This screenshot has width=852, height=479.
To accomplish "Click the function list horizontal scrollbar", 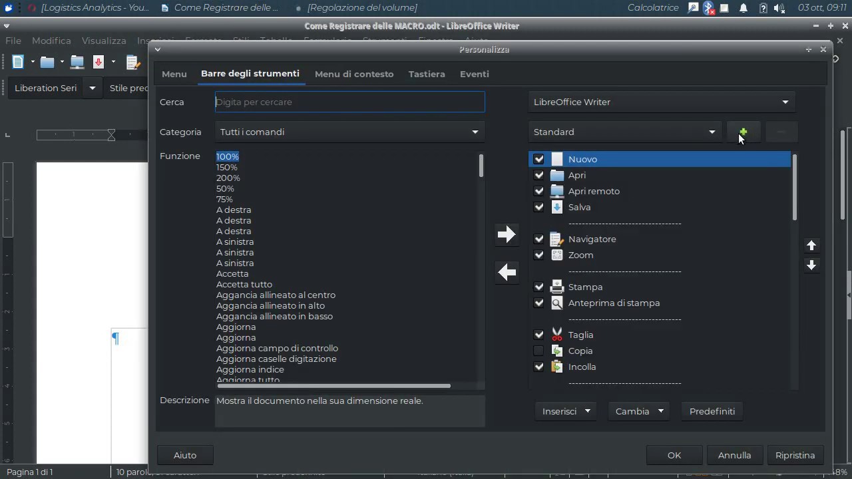I will tap(334, 386).
